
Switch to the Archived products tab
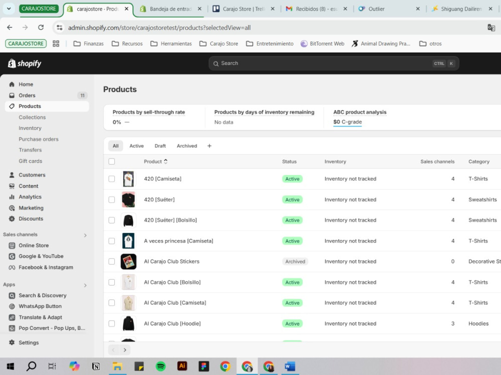(x=187, y=145)
